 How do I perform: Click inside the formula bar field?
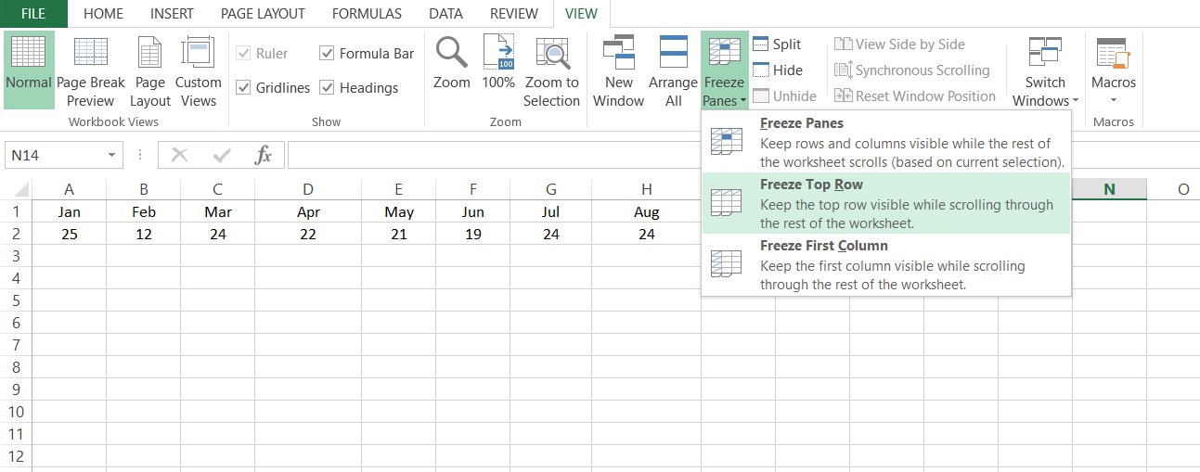(742, 156)
